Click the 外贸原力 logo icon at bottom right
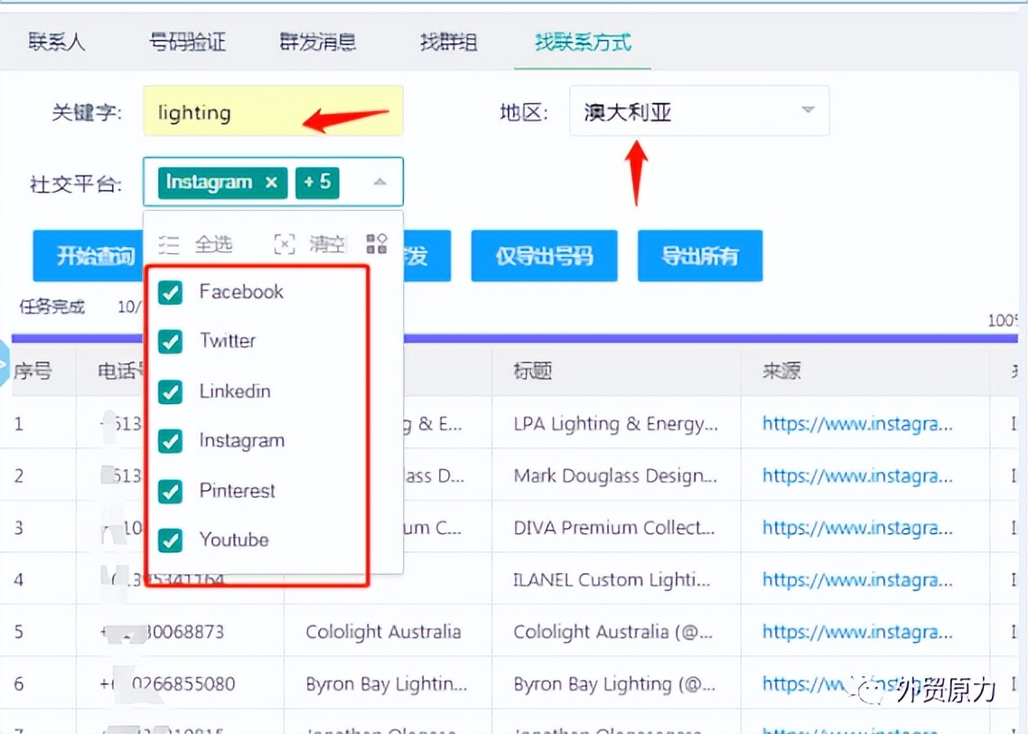This screenshot has height=734, width=1028. click(870, 690)
